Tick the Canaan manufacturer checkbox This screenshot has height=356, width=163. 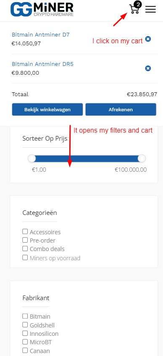point(25,350)
